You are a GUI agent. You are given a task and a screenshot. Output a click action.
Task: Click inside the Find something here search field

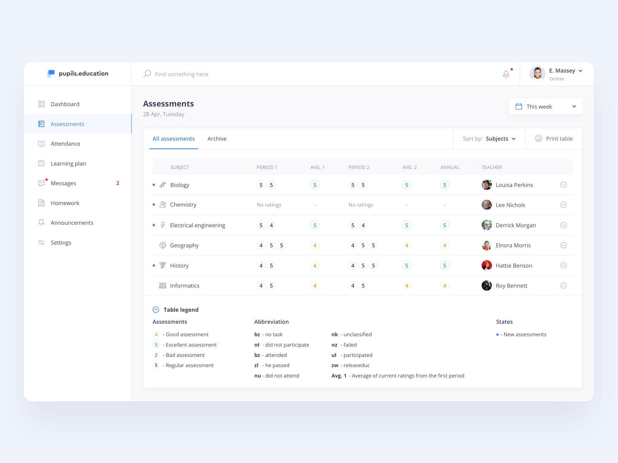coord(182,74)
